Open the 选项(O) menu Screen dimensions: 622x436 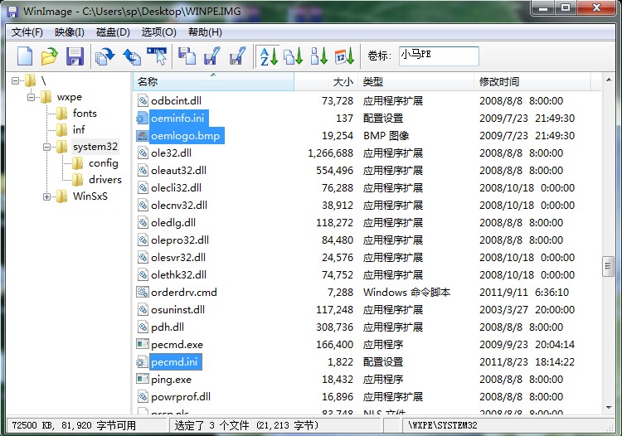[158, 32]
